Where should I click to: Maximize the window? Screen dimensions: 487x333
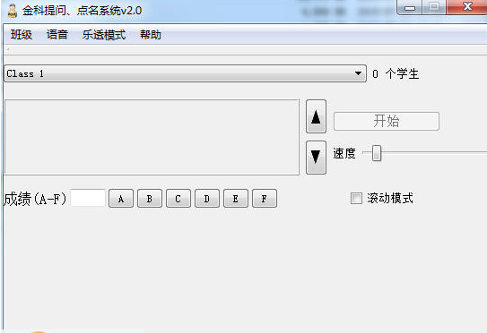click(x=434, y=7)
